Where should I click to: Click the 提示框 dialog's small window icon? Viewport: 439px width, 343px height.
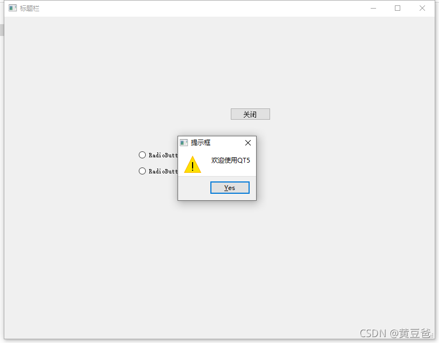click(x=183, y=143)
